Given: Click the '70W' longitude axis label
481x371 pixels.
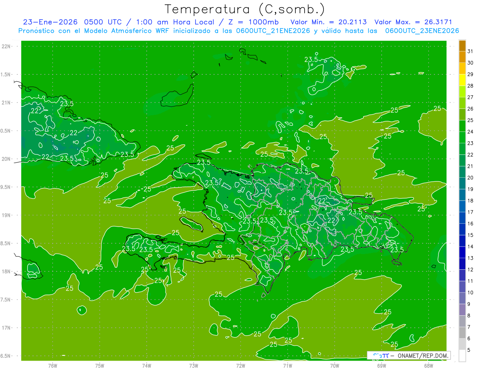Looking at the screenshot, I should click(335, 366).
